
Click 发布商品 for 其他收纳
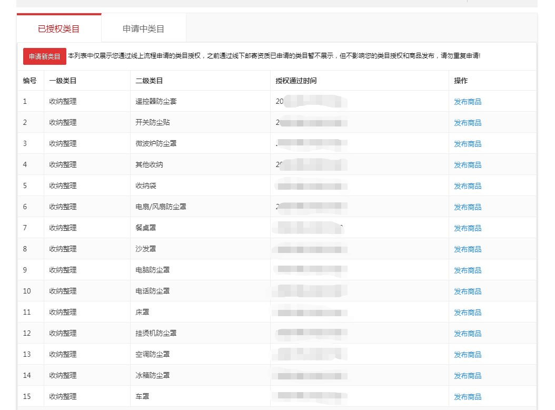[468, 165]
